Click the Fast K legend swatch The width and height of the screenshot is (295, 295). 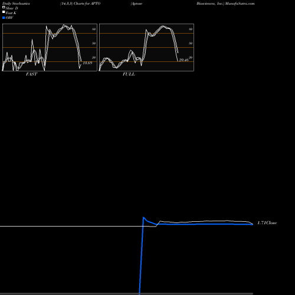[4, 12]
